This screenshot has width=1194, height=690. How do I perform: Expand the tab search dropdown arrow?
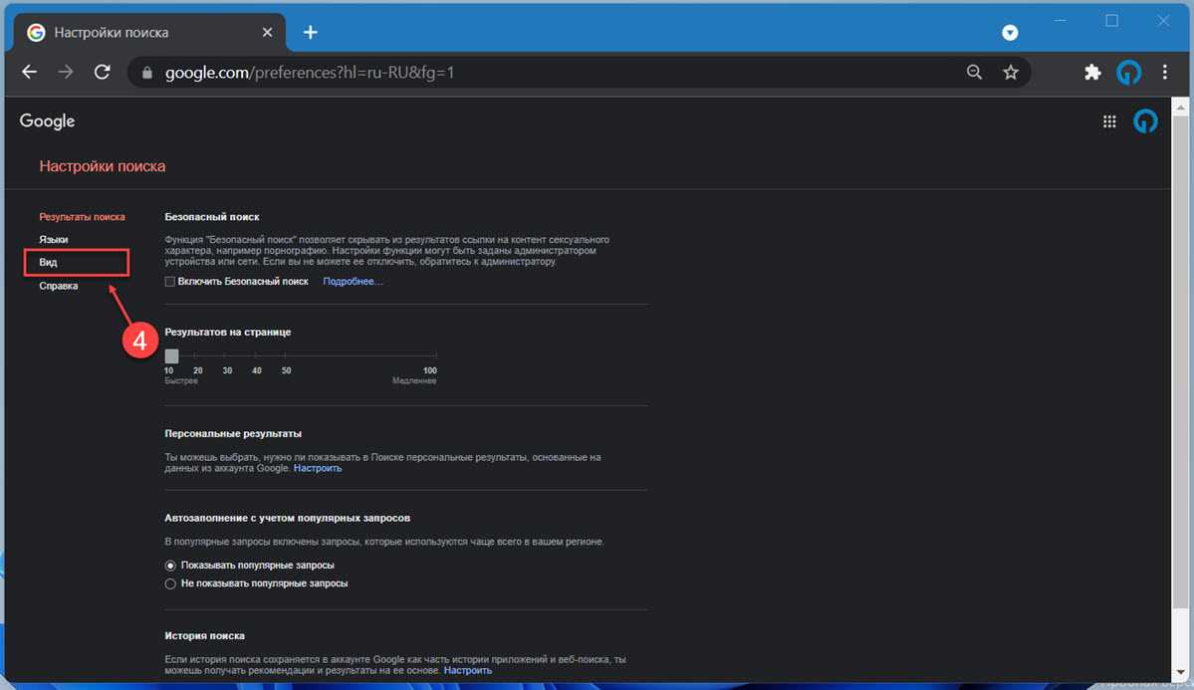(x=1010, y=33)
